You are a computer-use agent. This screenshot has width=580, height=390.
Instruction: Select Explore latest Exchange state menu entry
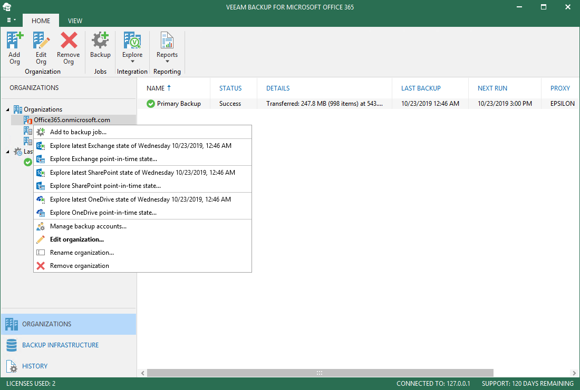click(x=143, y=146)
